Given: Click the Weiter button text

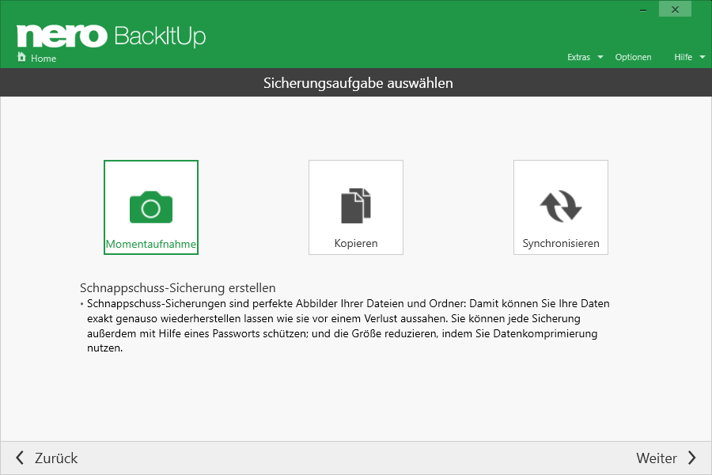Looking at the screenshot, I should (x=657, y=458).
